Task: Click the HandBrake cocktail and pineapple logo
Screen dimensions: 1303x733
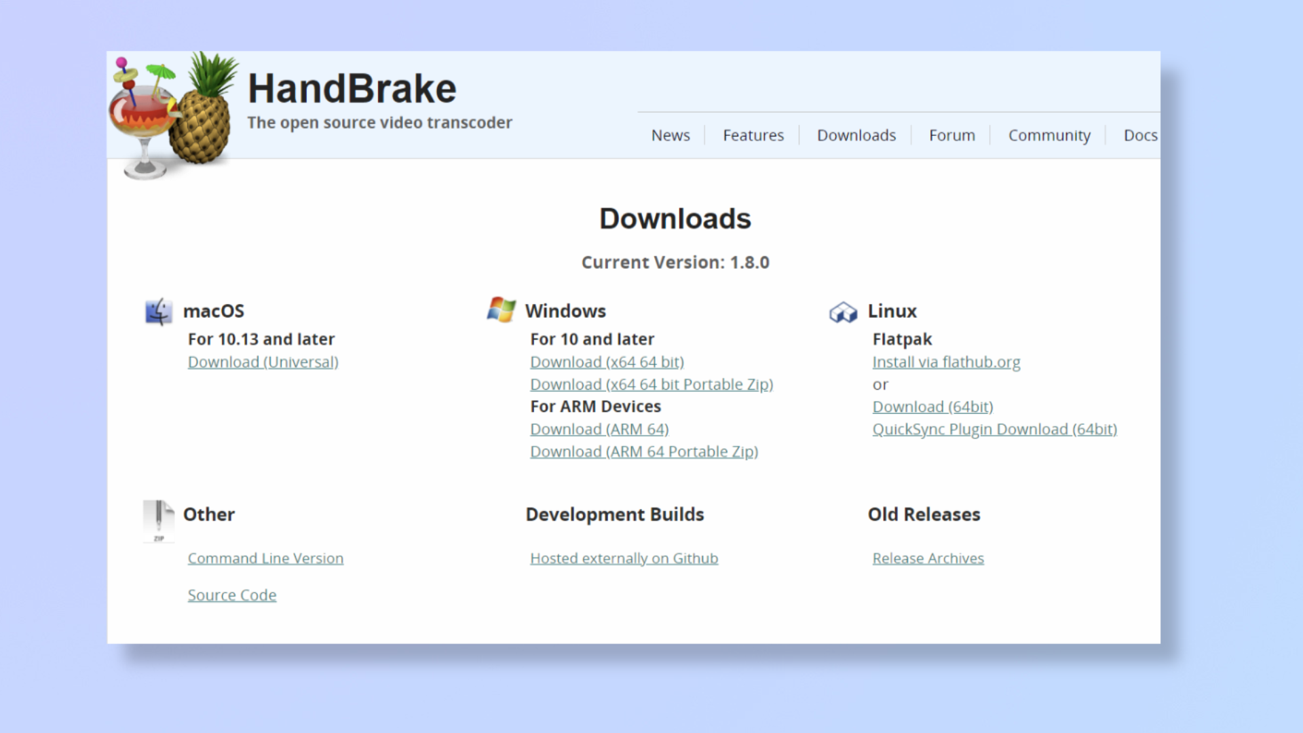Action: point(173,115)
